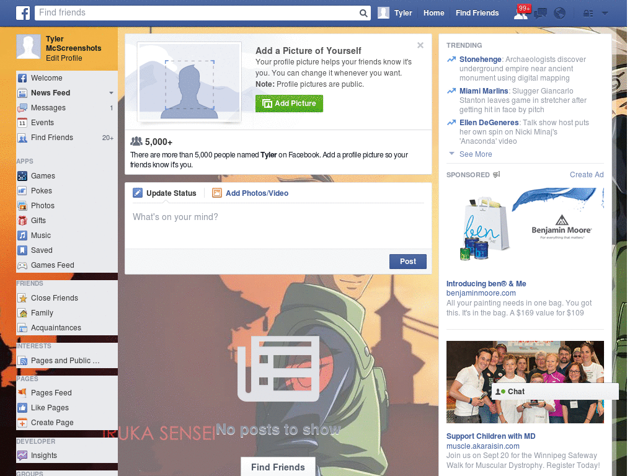This screenshot has height=476, width=635.
Task: Open the Stonehenge trending link
Action: pos(480,59)
